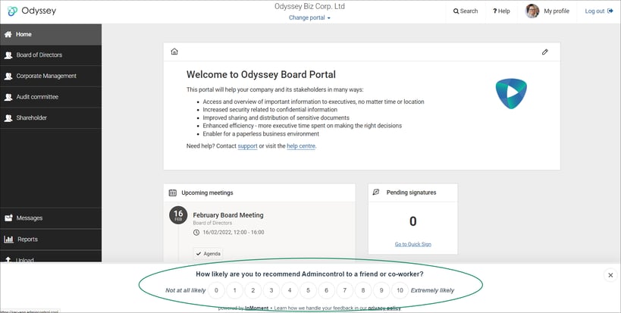Follow the Go to Quick Sign link
This screenshot has height=313, width=621.
pyautogui.click(x=413, y=244)
